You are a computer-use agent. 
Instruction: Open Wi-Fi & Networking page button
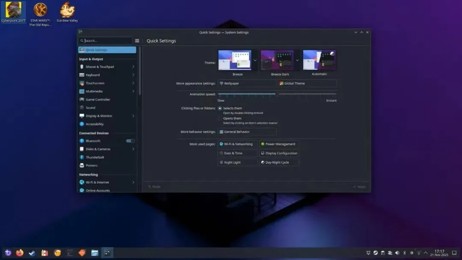(x=237, y=144)
